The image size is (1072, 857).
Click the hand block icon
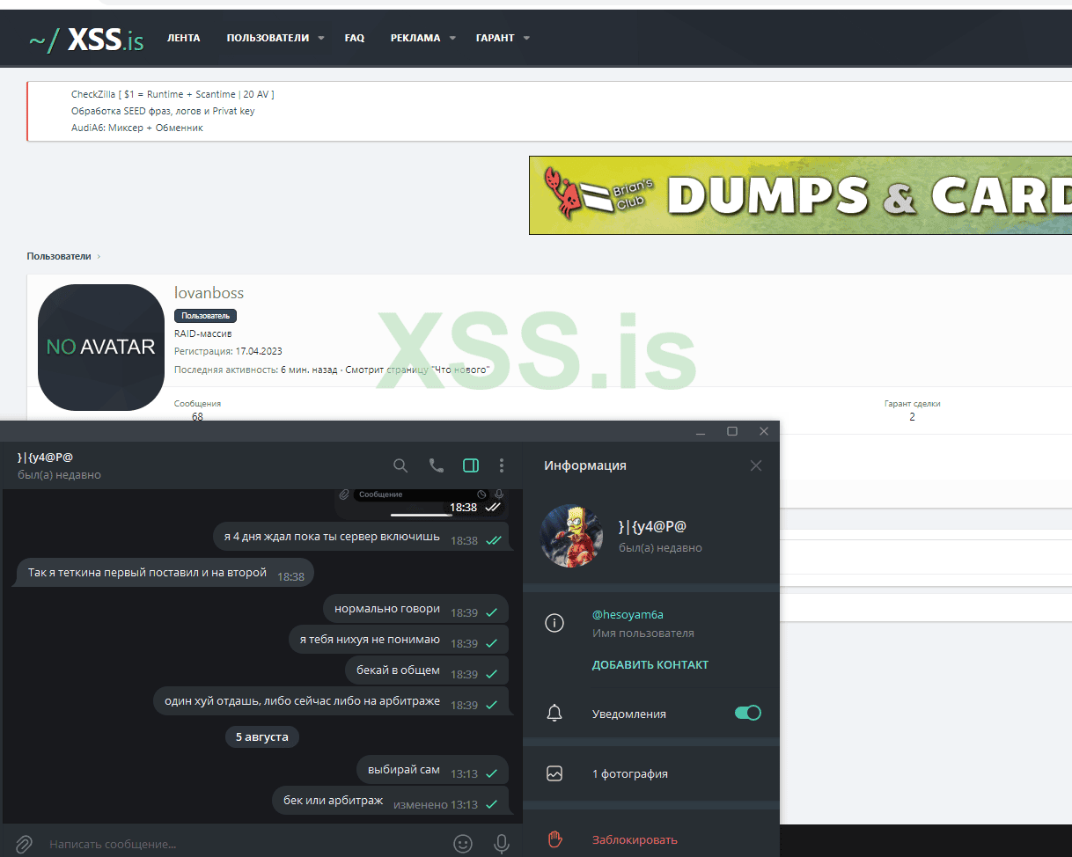point(554,839)
